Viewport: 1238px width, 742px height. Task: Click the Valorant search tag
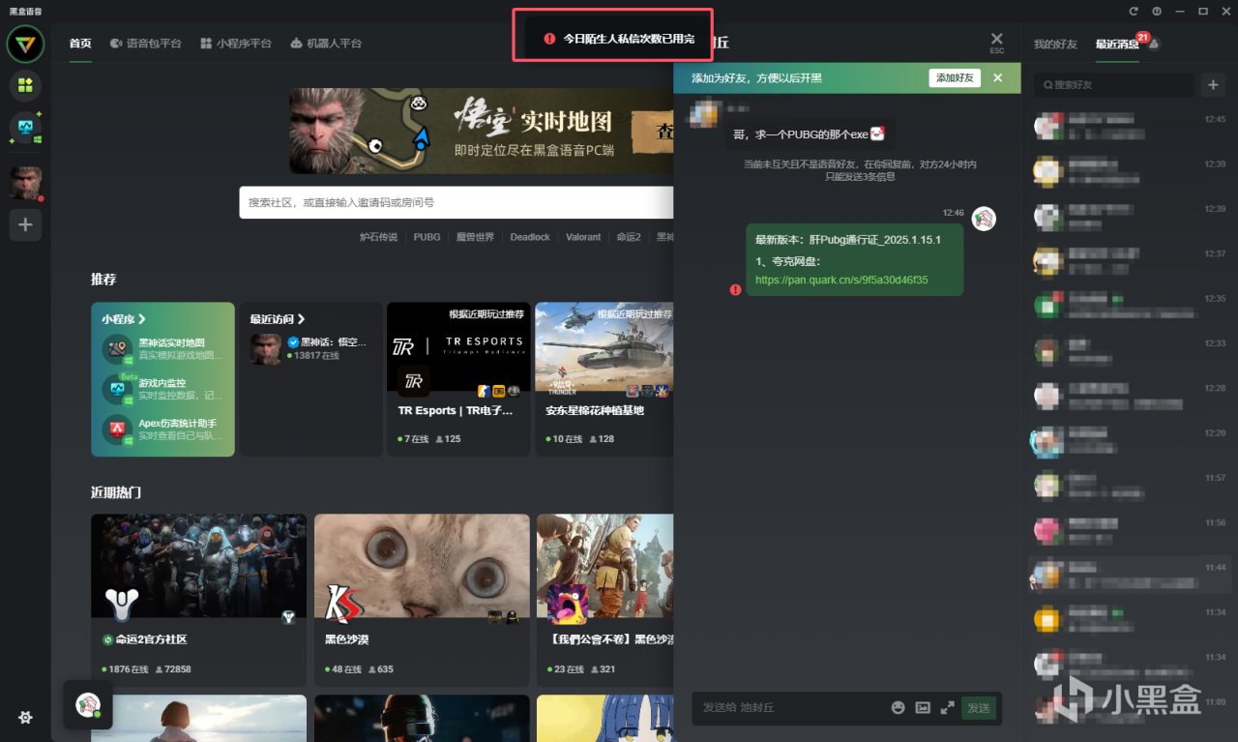coord(583,237)
